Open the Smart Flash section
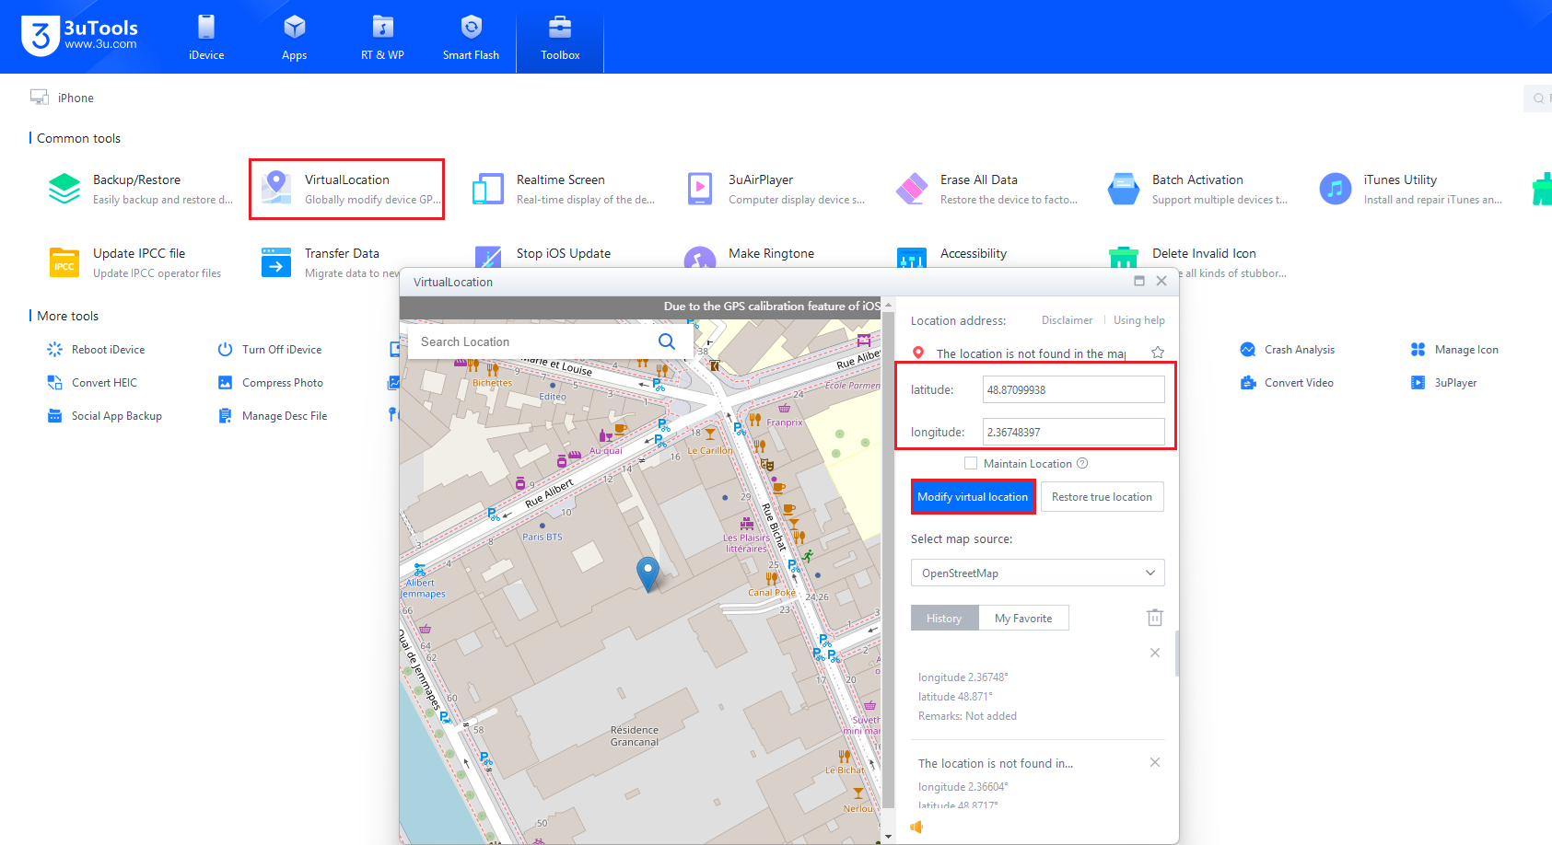 pyautogui.click(x=471, y=37)
